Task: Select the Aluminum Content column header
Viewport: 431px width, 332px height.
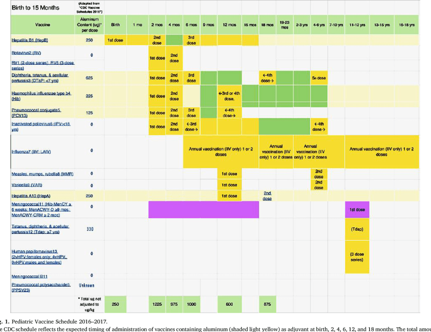Action: click(89, 25)
